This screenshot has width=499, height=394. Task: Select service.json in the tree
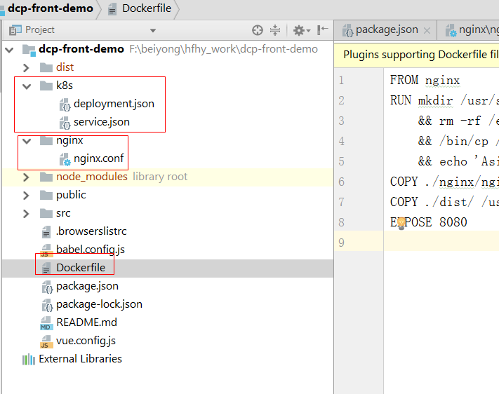click(102, 122)
